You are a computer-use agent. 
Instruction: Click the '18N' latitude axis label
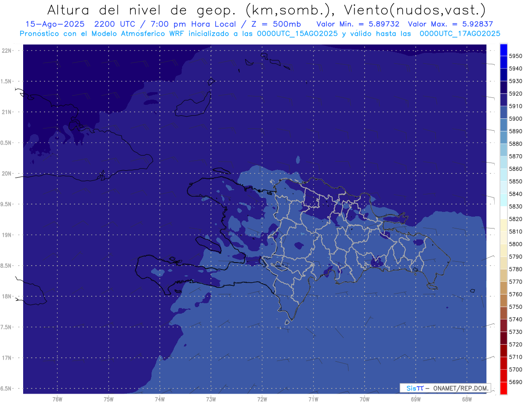click(6, 296)
